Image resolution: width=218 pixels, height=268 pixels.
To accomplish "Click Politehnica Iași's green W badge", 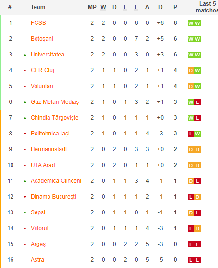I will [197, 134].
